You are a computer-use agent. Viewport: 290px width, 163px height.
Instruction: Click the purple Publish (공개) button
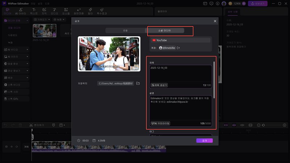pos(204,141)
